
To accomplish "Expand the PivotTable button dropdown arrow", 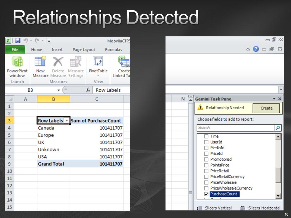I will 98,75.
